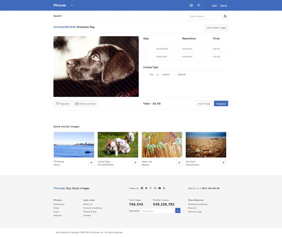Open the Twitter follow icon
The height and width of the screenshot is (237, 282).
(x=146, y=188)
